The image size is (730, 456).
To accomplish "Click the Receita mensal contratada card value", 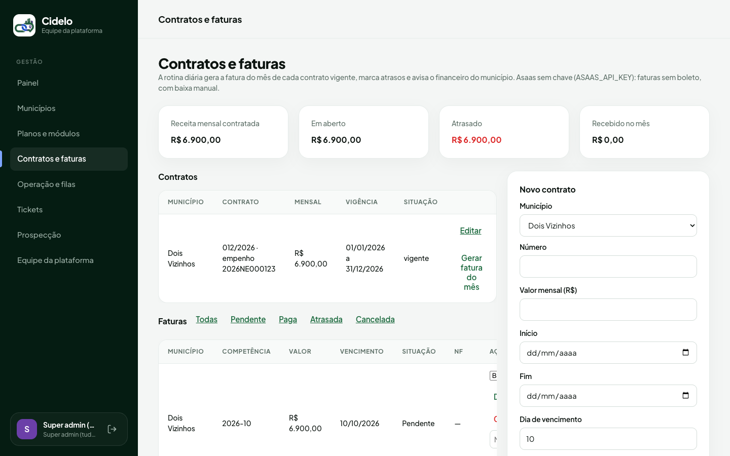I will click(x=196, y=140).
